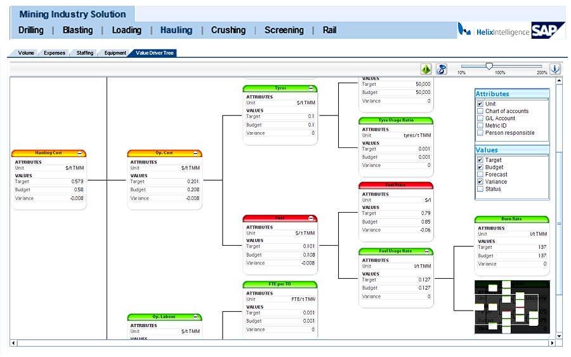
Task: Click the FTE per TO node header
Action: 280,284
